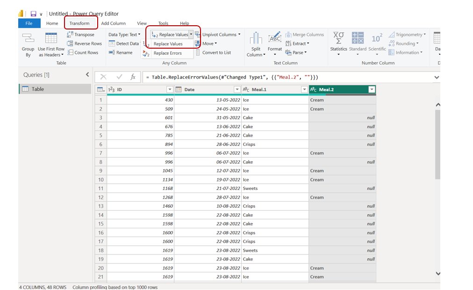Click the Information icon
The height and width of the screenshot is (290, 473).
pos(392,52)
